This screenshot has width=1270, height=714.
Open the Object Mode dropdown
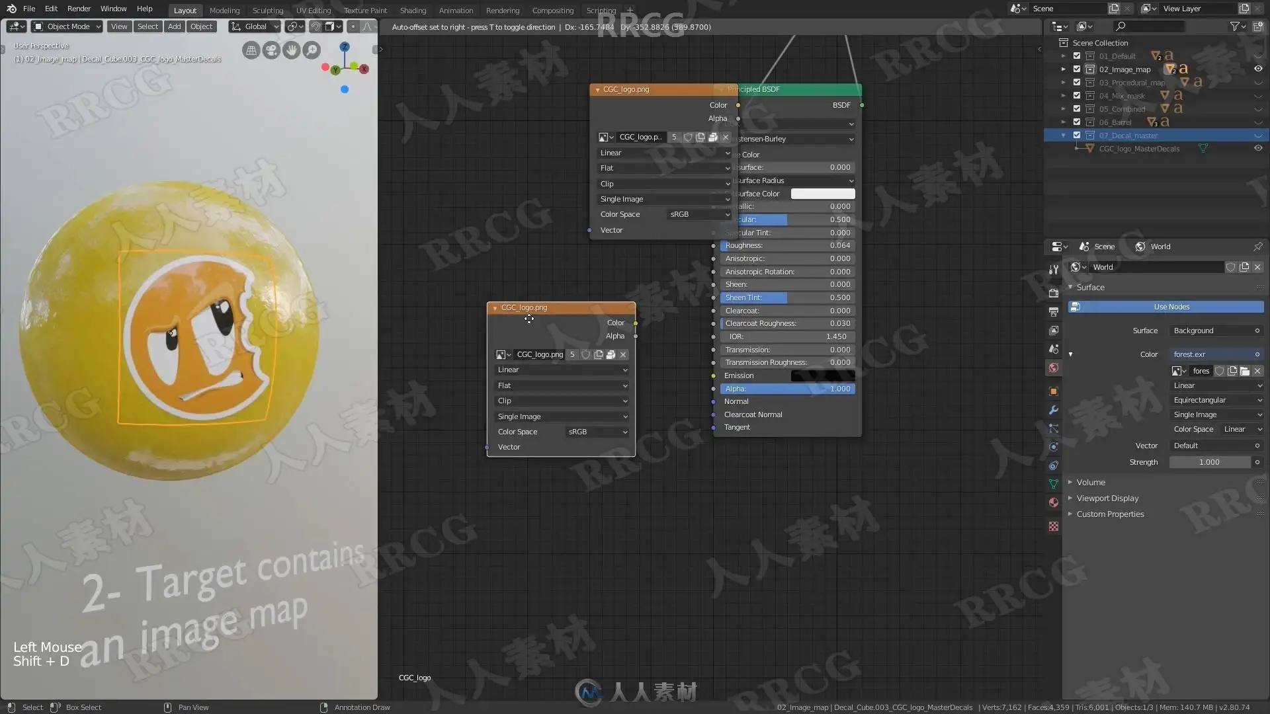pyautogui.click(x=67, y=26)
